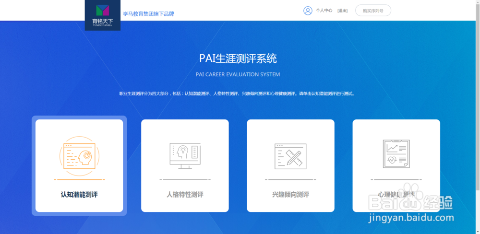Open the 心理健康测评 card label

pyautogui.click(x=396, y=195)
